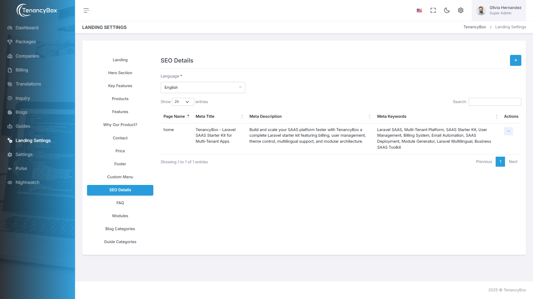Sort table by Page Name column
Screen dimensions: 533x299
[176, 116]
